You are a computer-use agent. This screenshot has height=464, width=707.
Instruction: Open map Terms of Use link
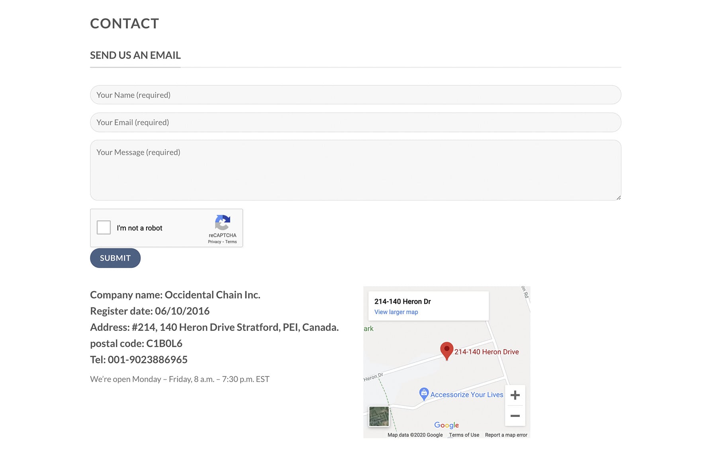pos(464,435)
